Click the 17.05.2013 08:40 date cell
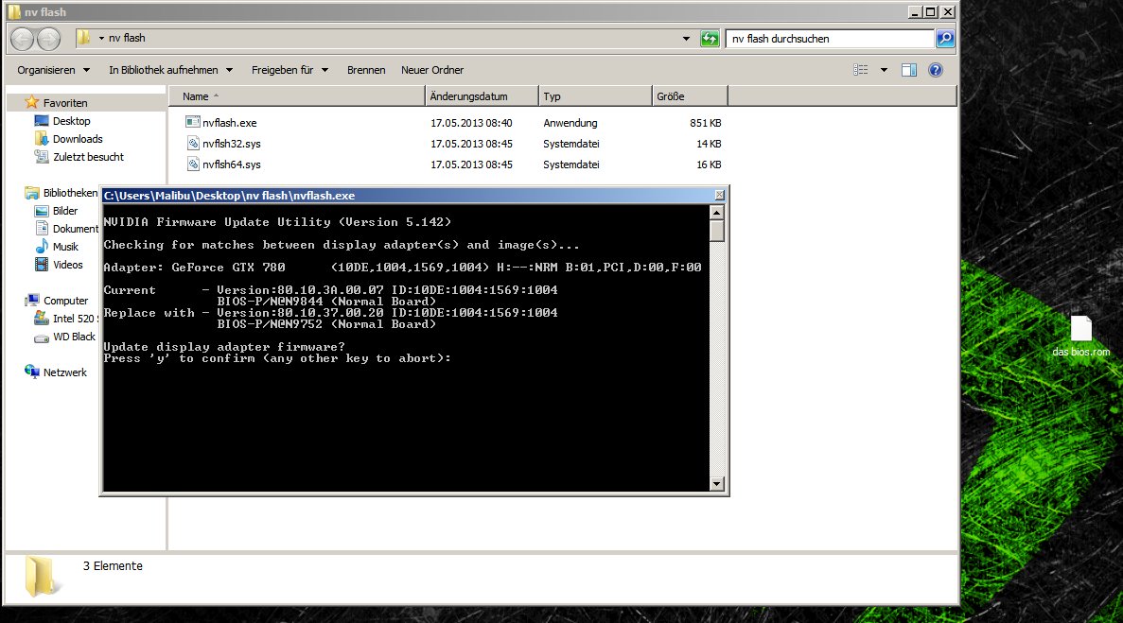 (x=471, y=123)
